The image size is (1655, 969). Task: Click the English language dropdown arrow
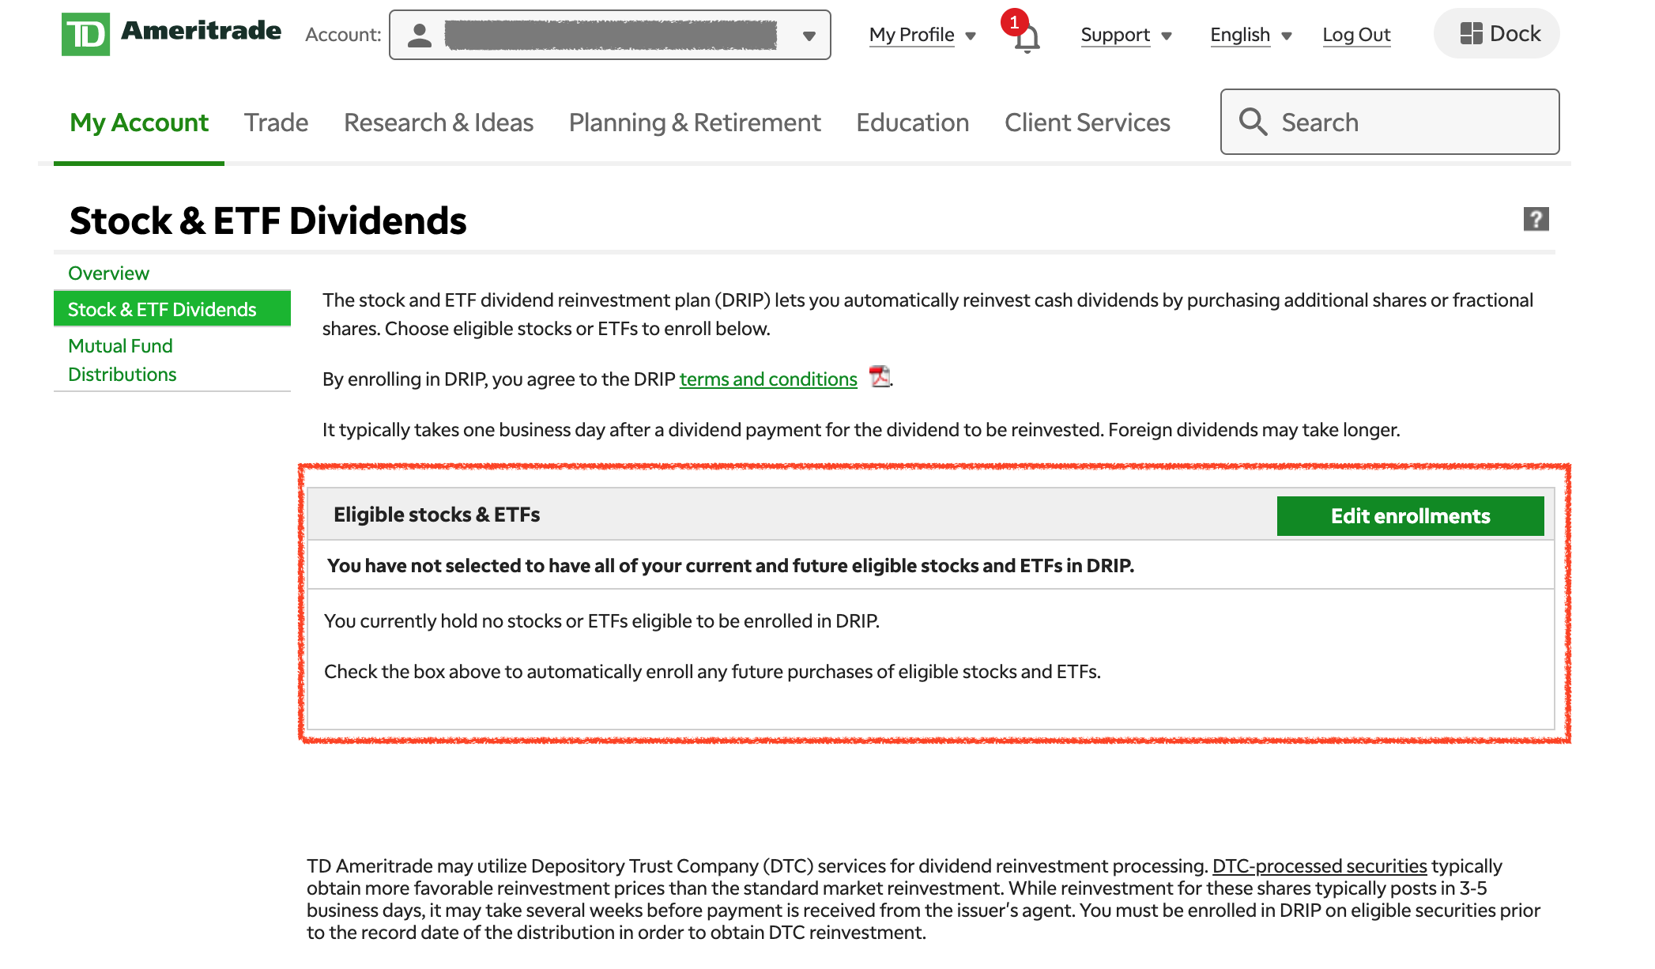[x=1288, y=35]
